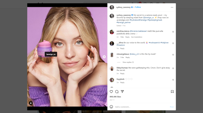The width and height of the screenshot is (203, 113).
Task: Save post with bookmark icon
Action: tap(172, 92)
